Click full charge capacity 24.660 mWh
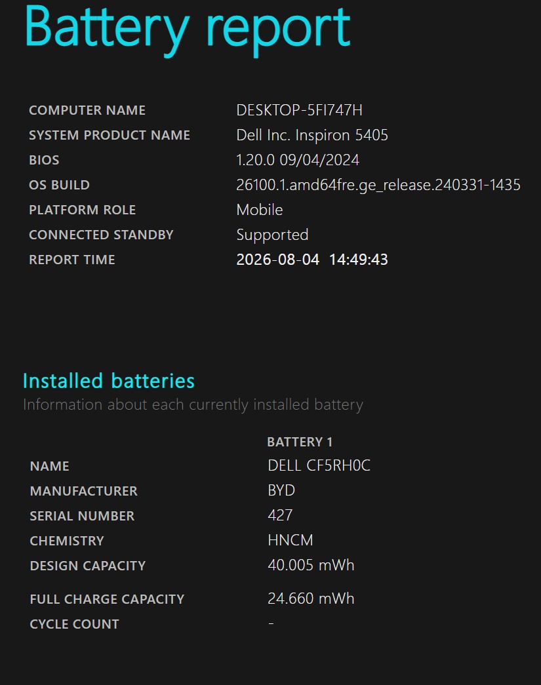The height and width of the screenshot is (685, 541). [311, 598]
